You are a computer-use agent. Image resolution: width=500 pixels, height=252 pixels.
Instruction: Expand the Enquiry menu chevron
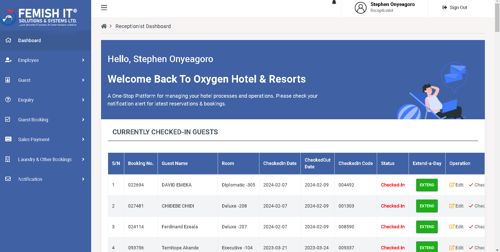83,100
